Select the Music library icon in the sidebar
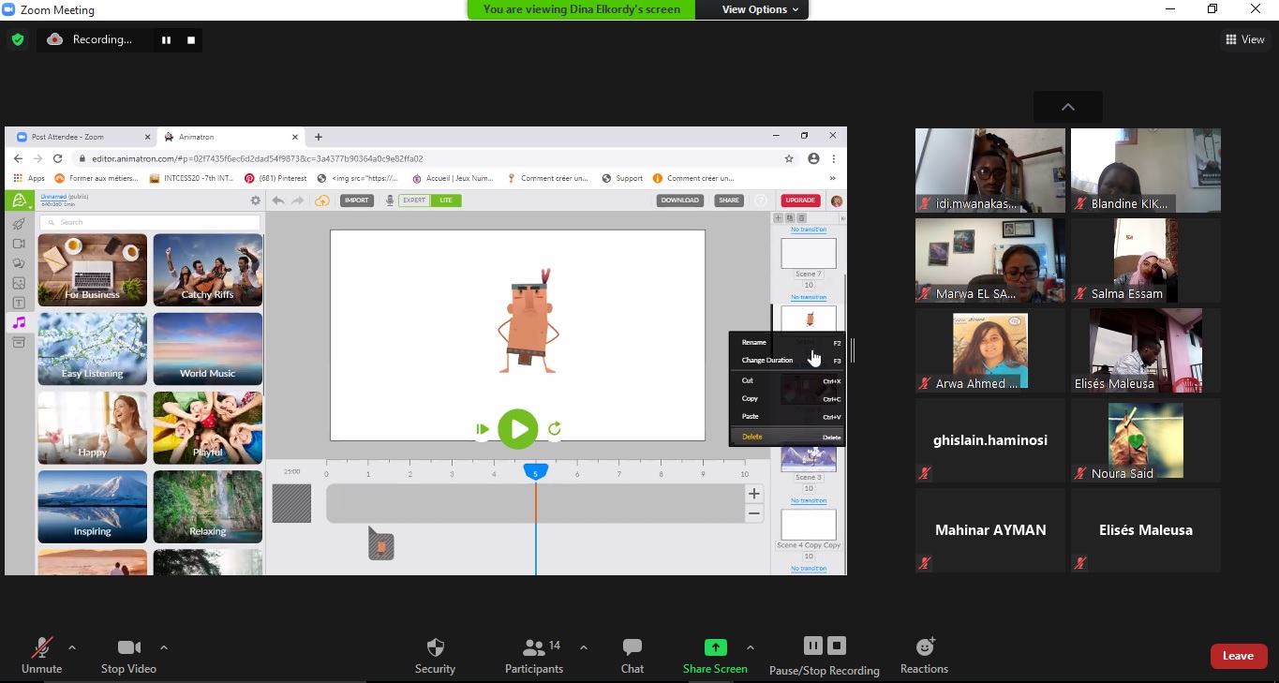 [19, 322]
